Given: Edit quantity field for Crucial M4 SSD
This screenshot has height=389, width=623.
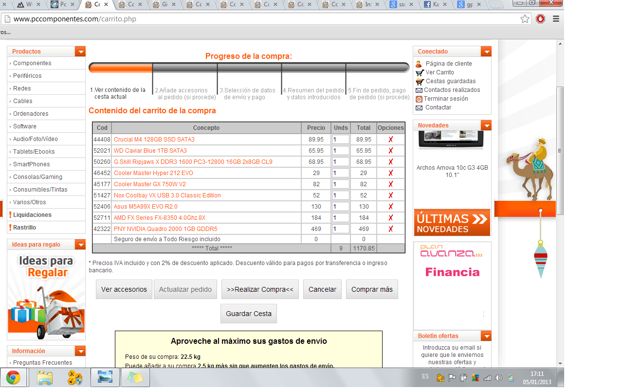Looking at the screenshot, I should click(x=341, y=140).
